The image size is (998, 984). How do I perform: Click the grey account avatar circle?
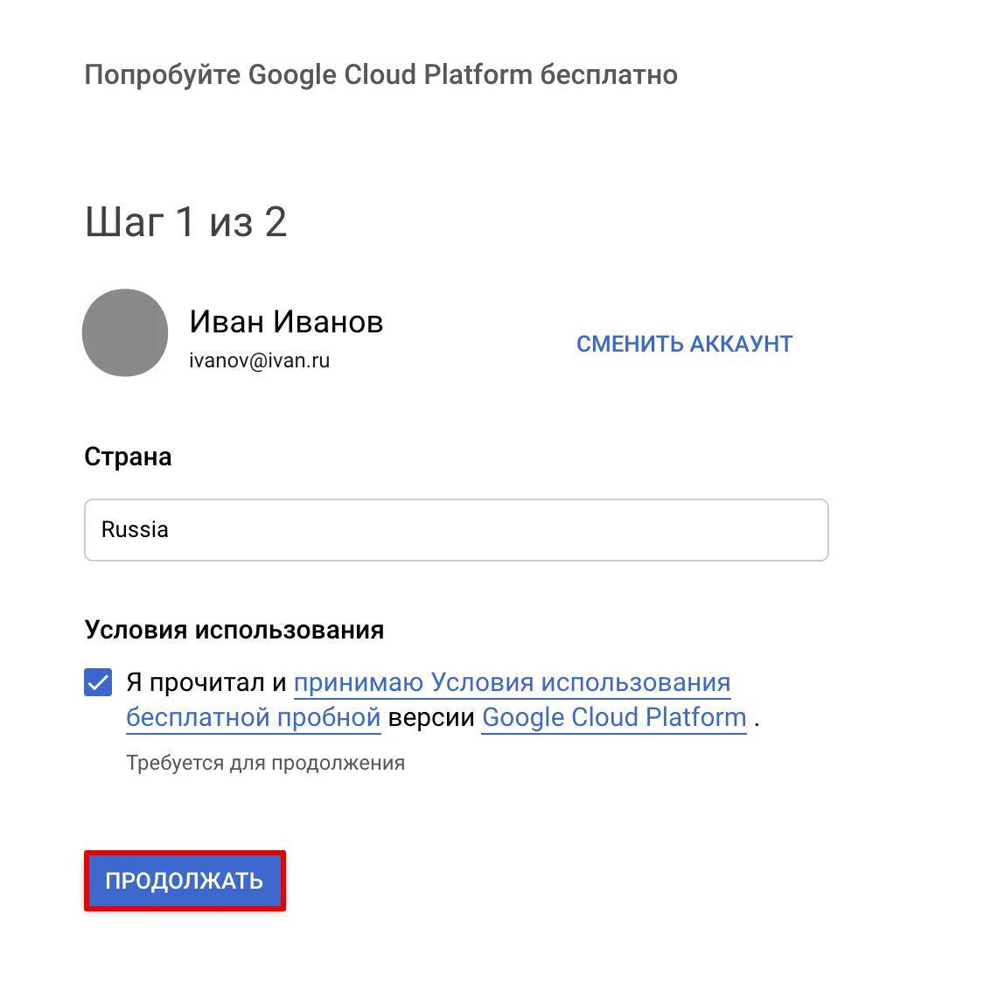point(125,333)
